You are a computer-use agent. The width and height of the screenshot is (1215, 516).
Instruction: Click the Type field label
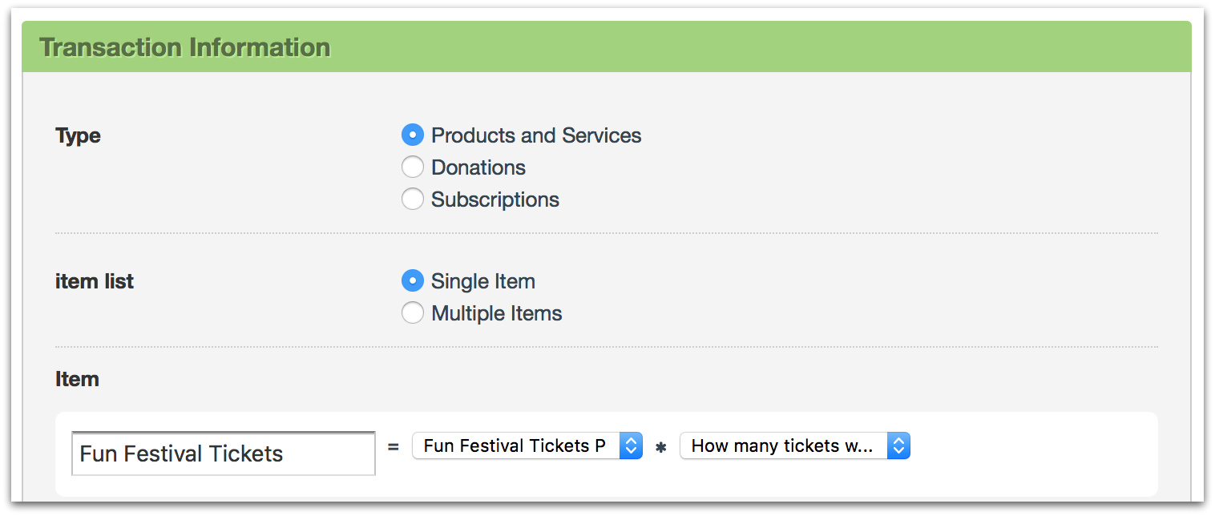pyautogui.click(x=78, y=136)
